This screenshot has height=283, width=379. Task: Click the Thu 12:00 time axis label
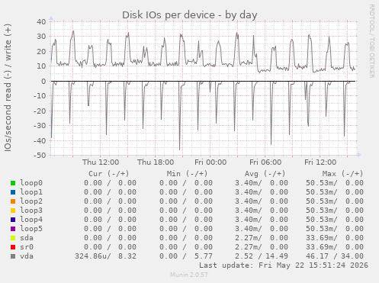point(101,162)
